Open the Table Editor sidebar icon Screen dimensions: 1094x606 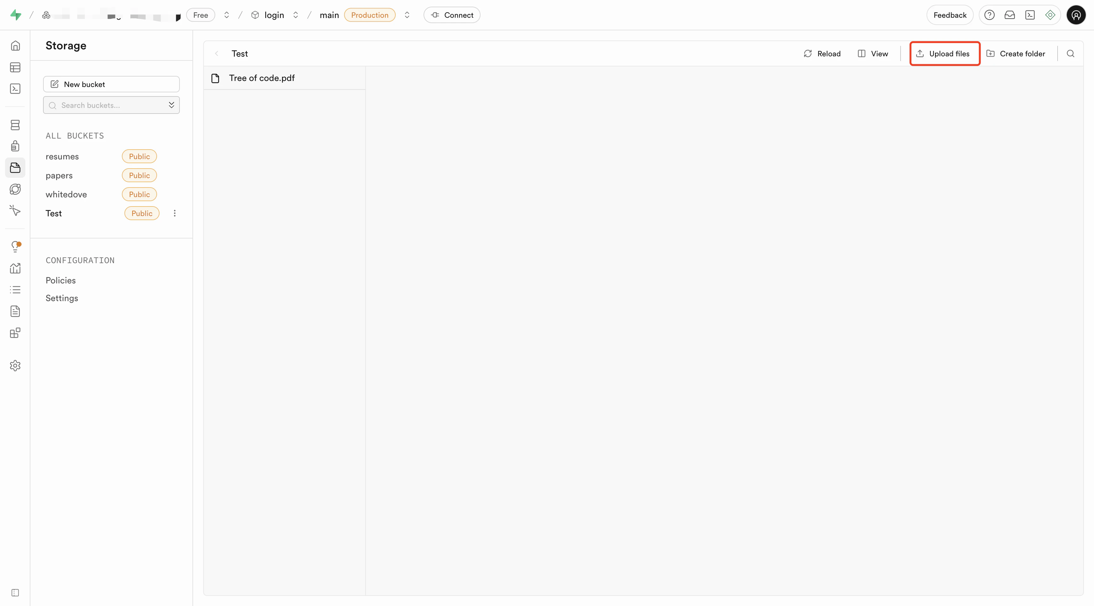click(15, 67)
